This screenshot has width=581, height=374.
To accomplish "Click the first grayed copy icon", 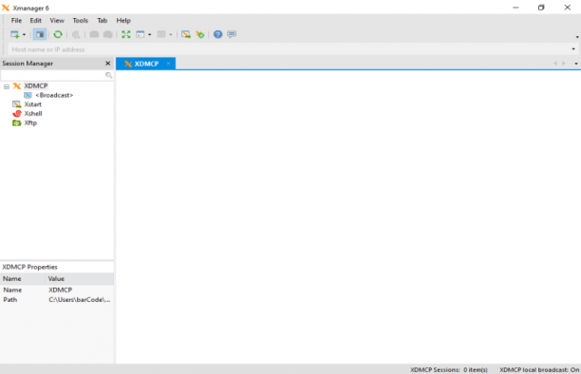I will coord(94,34).
